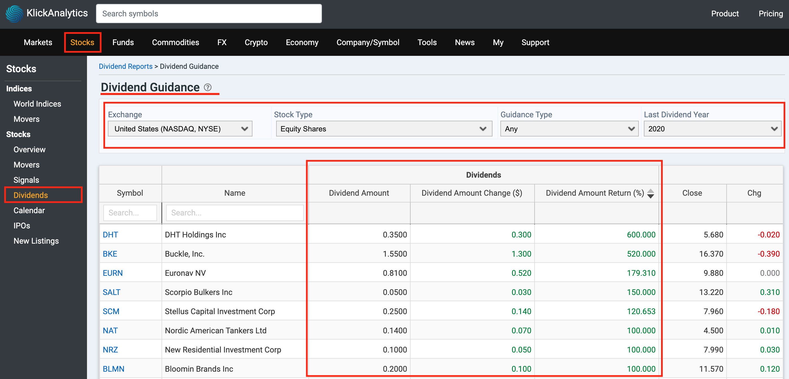The width and height of the screenshot is (789, 379).
Task: Open the BLMN stock link
Action: (113, 369)
